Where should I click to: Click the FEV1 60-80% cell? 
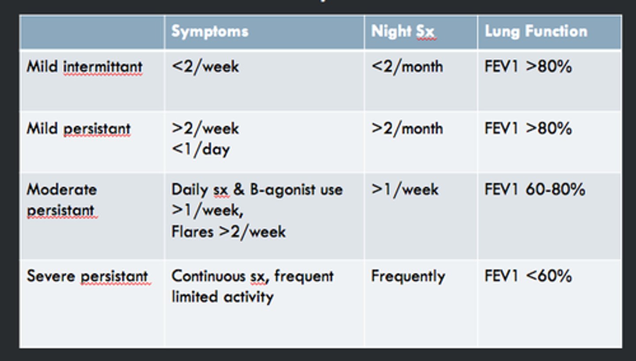535,190
